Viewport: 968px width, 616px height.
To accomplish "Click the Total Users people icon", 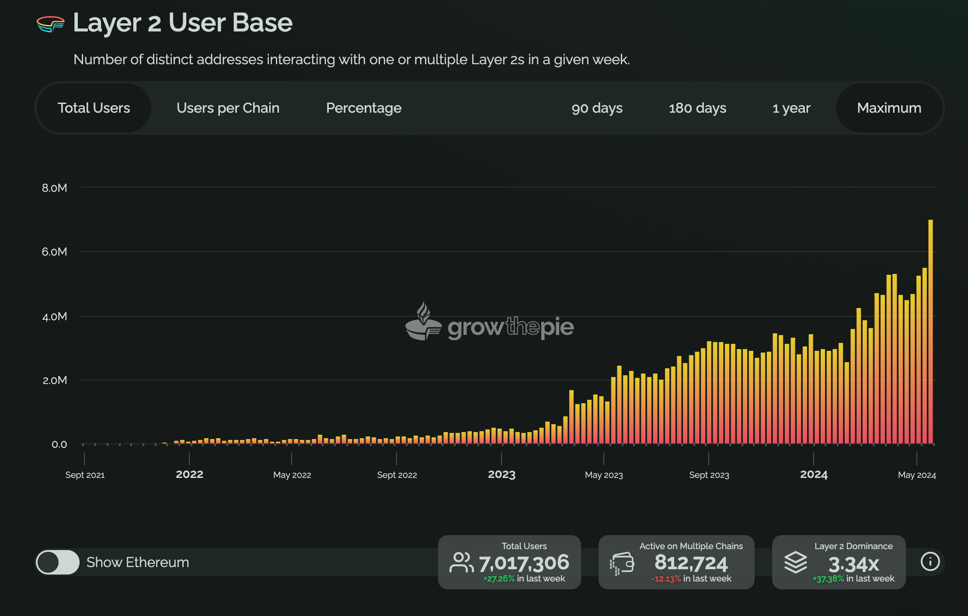I will [461, 562].
